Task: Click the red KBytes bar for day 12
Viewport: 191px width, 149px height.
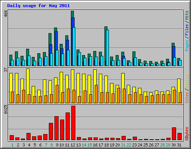Action: point(73,123)
